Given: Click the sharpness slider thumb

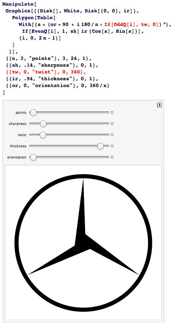Looking at the screenshot, I should coord(43,124).
